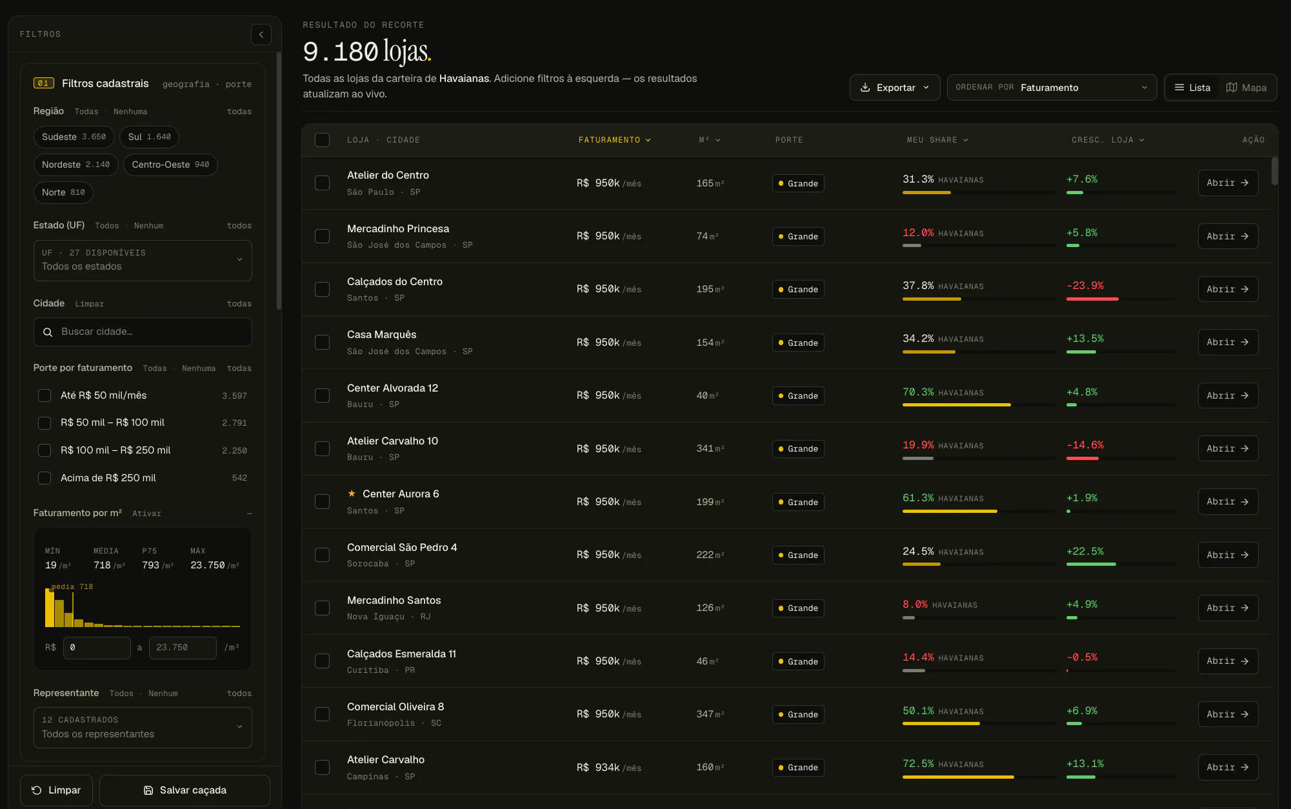This screenshot has height=809, width=1291.
Task: Click the magnifier icon in city search
Action: pyautogui.click(x=48, y=332)
